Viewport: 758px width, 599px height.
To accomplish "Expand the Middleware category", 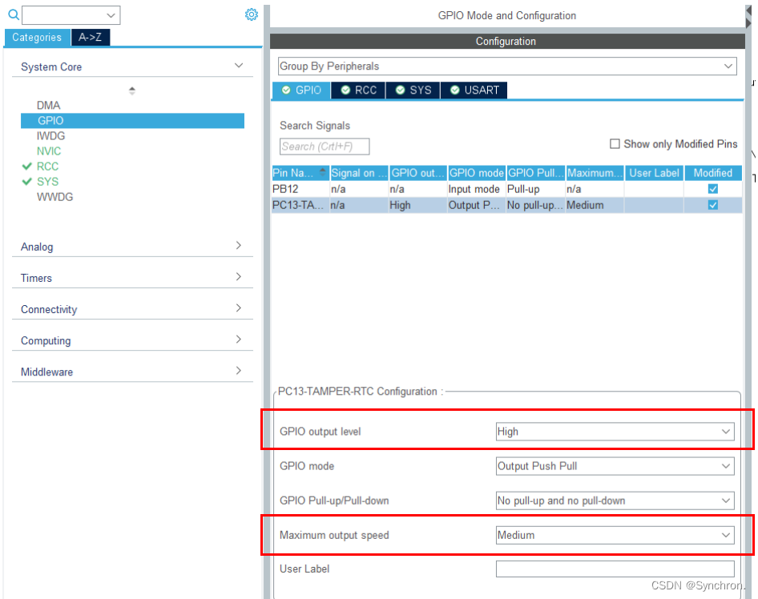I will (x=132, y=372).
